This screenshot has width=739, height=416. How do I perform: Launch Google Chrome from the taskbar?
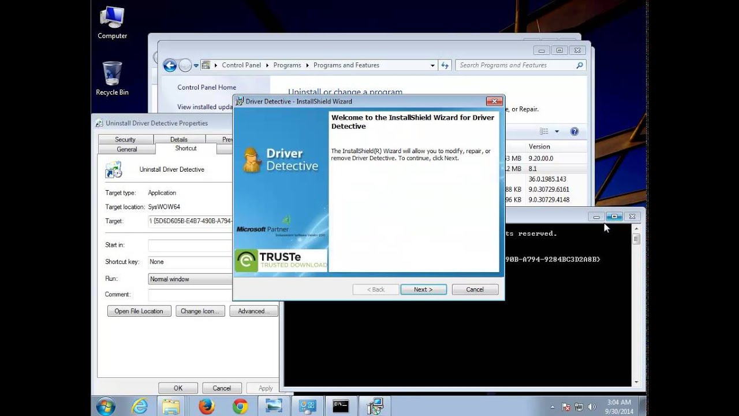(240, 406)
